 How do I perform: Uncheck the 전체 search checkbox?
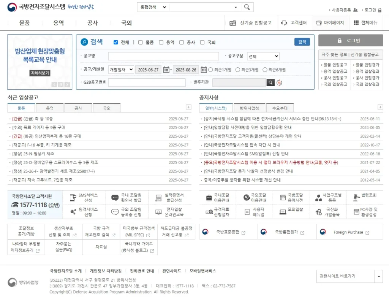tap(115, 42)
